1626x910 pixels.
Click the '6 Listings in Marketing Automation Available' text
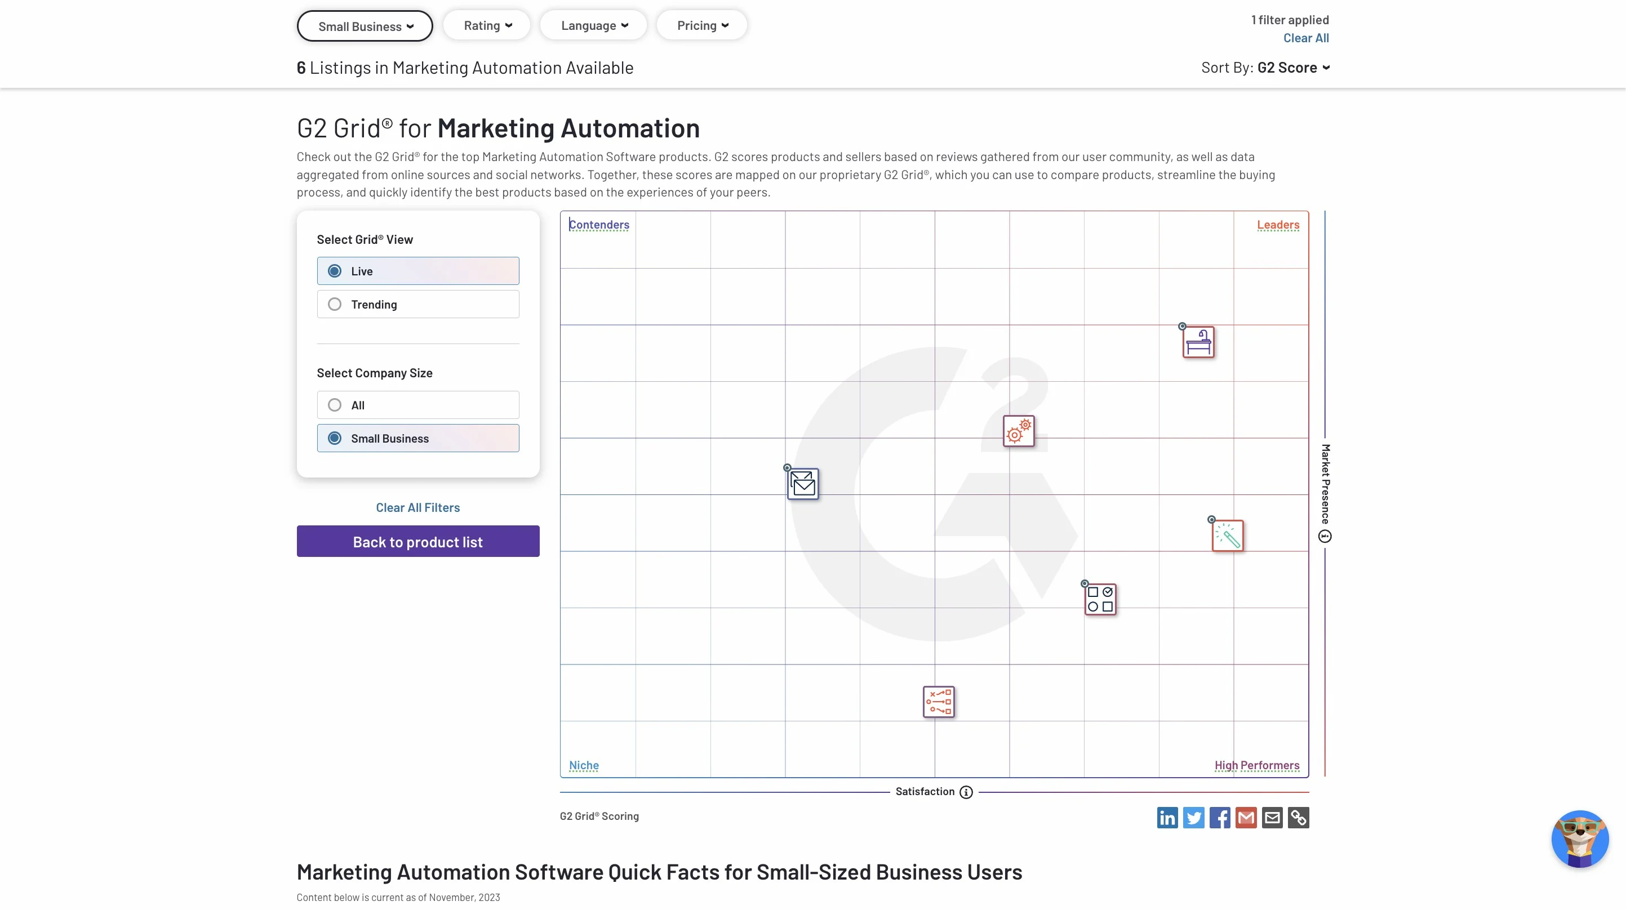click(465, 68)
